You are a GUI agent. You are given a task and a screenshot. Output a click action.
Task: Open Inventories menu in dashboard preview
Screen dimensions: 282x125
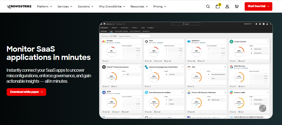(x=125, y=28)
